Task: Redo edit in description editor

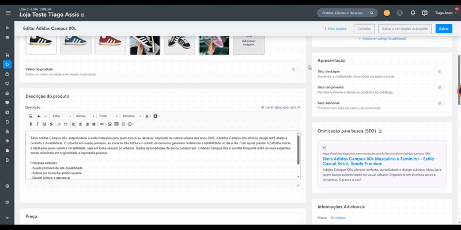Action: click(x=46, y=116)
